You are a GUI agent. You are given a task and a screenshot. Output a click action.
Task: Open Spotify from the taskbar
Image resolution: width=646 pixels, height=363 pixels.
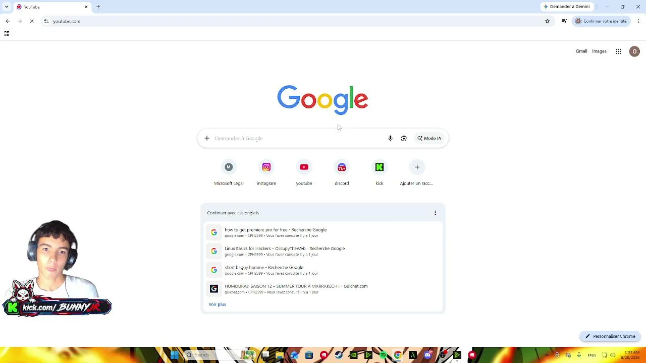point(383,355)
